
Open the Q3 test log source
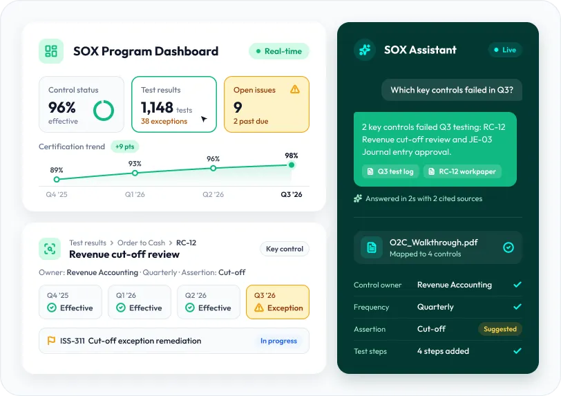(391, 171)
